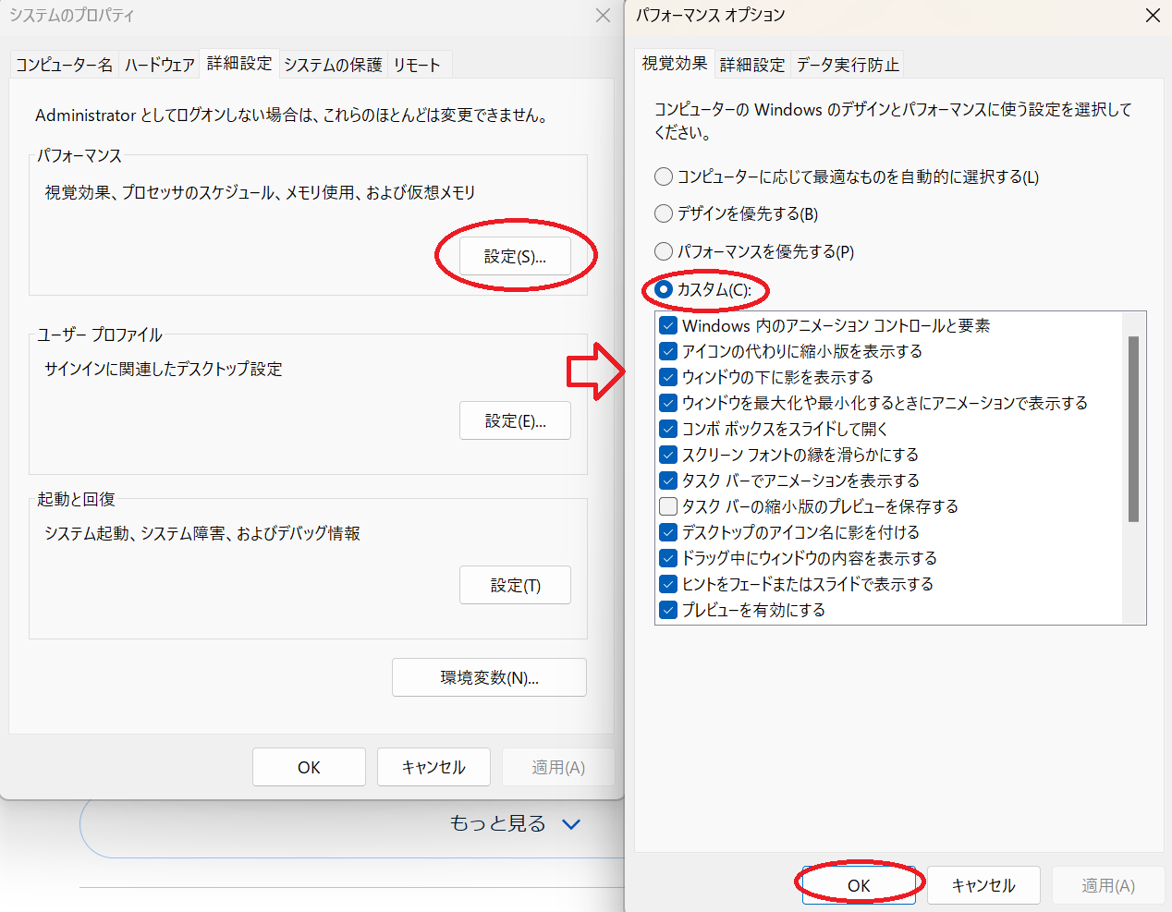This screenshot has width=1172, height=912.
Task: Open ユーザー プロファイル 設定(E)... button
Action: click(515, 420)
